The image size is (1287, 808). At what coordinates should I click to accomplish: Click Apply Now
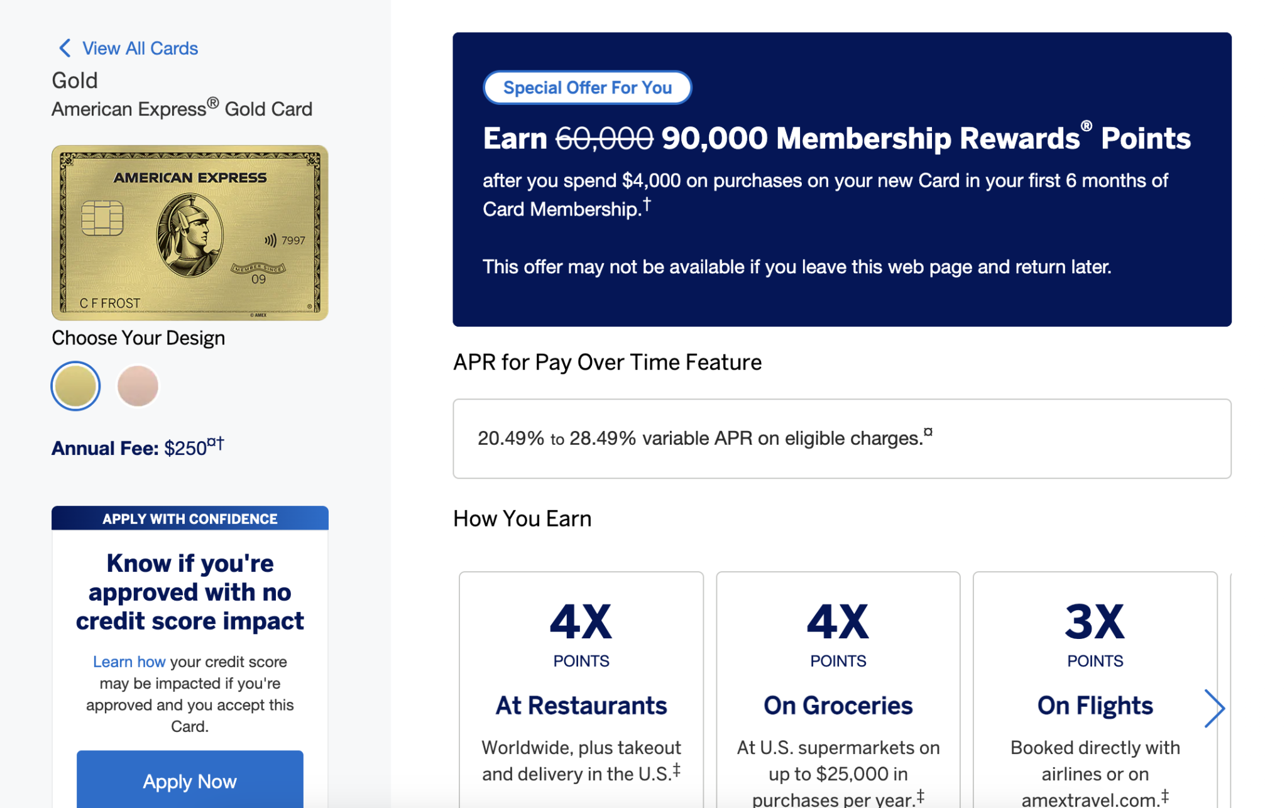coord(189,781)
